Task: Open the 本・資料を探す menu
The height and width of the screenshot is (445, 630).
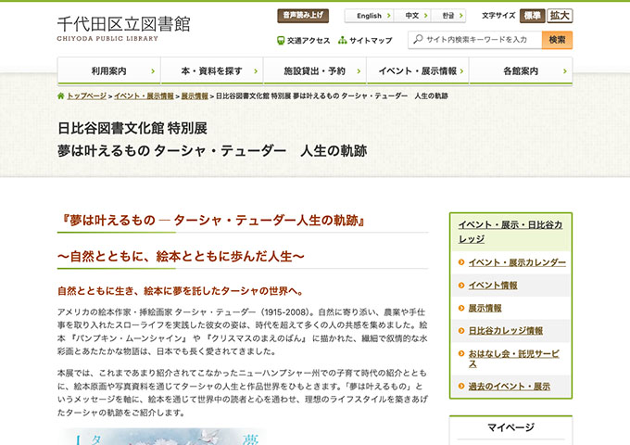Action: pyautogui.click(x=212, y=71)
